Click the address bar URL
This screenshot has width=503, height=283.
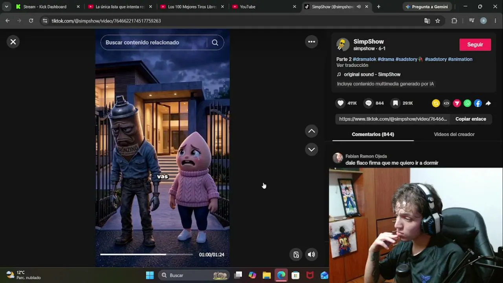tap(106, 21)
